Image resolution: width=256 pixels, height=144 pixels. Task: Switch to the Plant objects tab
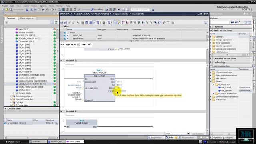click(27, 18)
